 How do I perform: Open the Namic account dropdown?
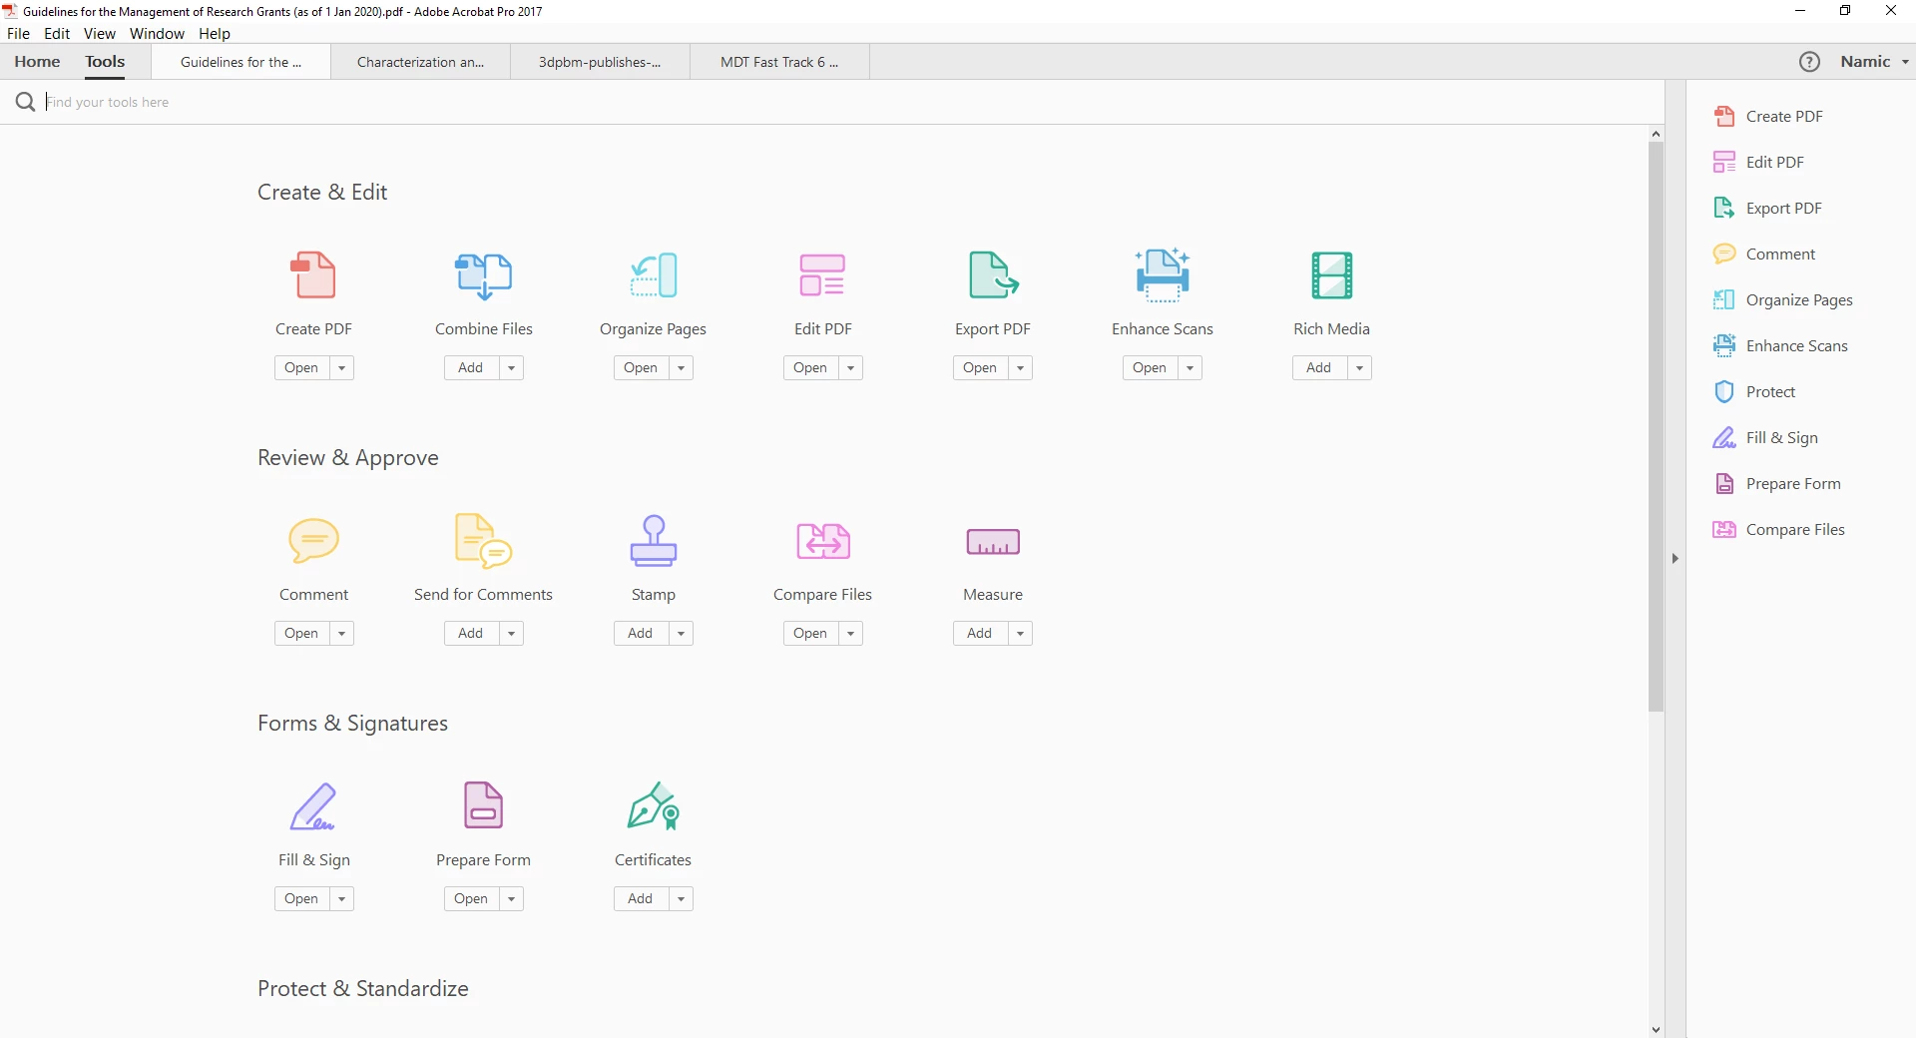click(1875, 62)
